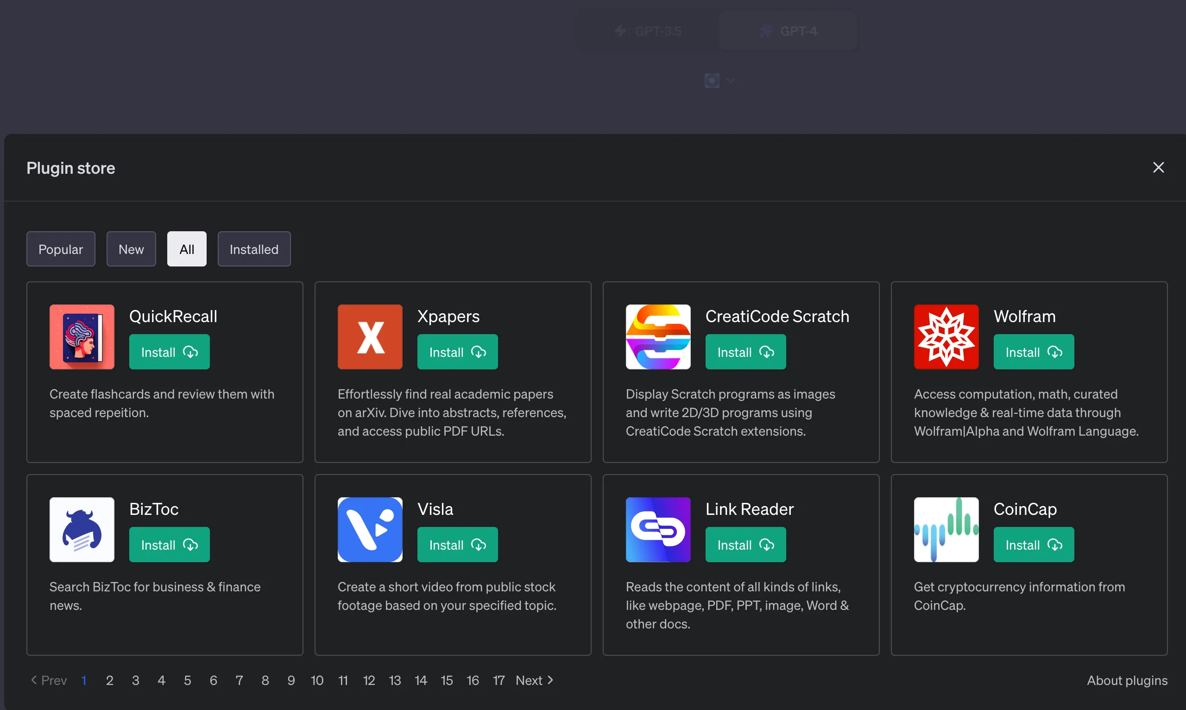The height and width of the screenshot is (710, 1186).
Task: Go to plugin page 5
Action: (x=188, y=680)
